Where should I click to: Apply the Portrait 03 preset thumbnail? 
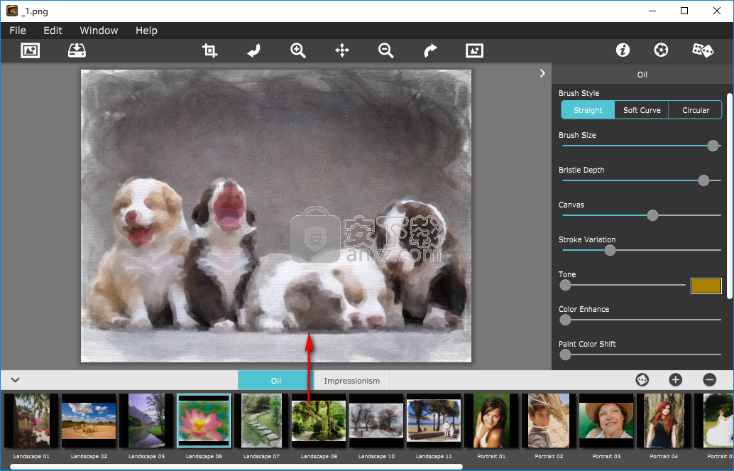point(606,421)
